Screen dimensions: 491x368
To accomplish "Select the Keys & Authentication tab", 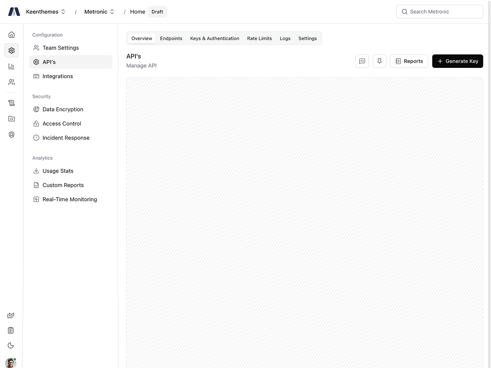I will tap(214, 38).
